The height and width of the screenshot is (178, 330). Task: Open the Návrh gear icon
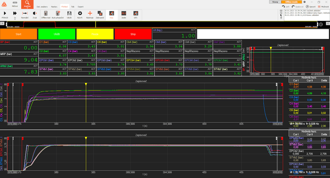(x=80, y=15)
